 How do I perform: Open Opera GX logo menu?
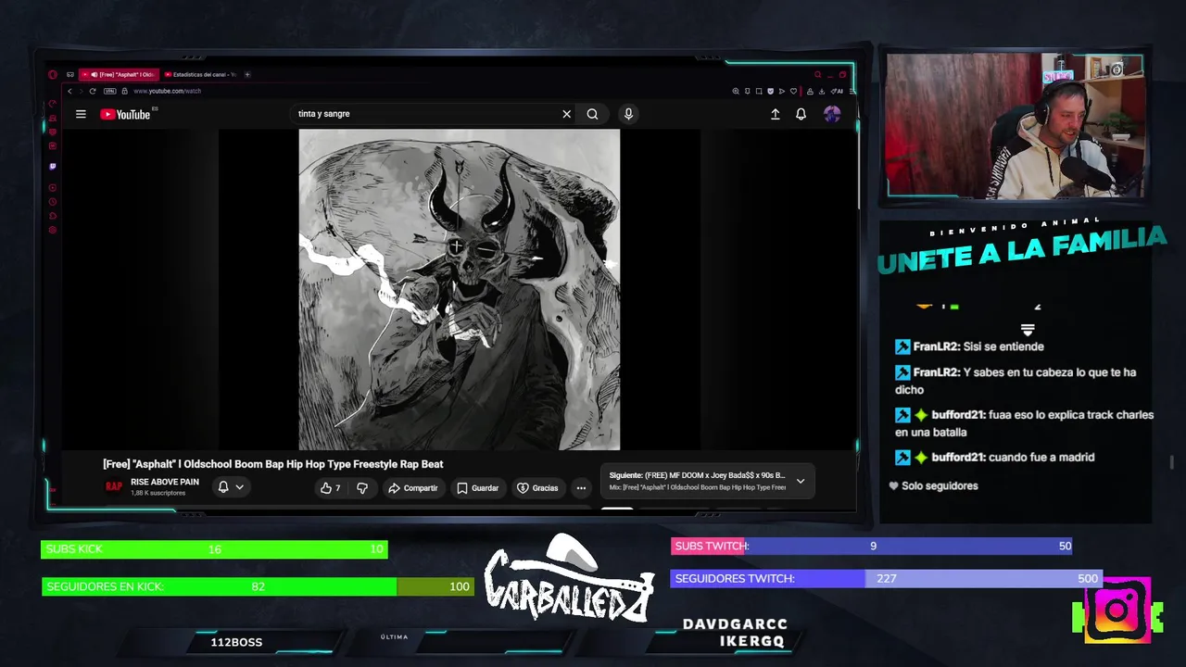pyautogui.click(x=53, y=74)
